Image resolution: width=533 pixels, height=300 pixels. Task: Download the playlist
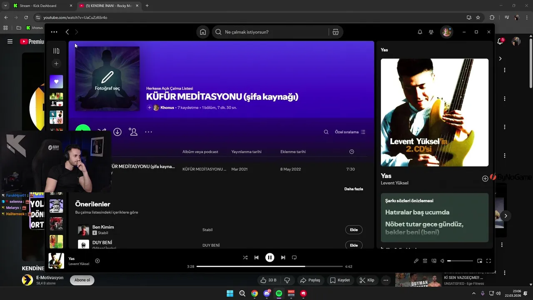tap(117, 132)
